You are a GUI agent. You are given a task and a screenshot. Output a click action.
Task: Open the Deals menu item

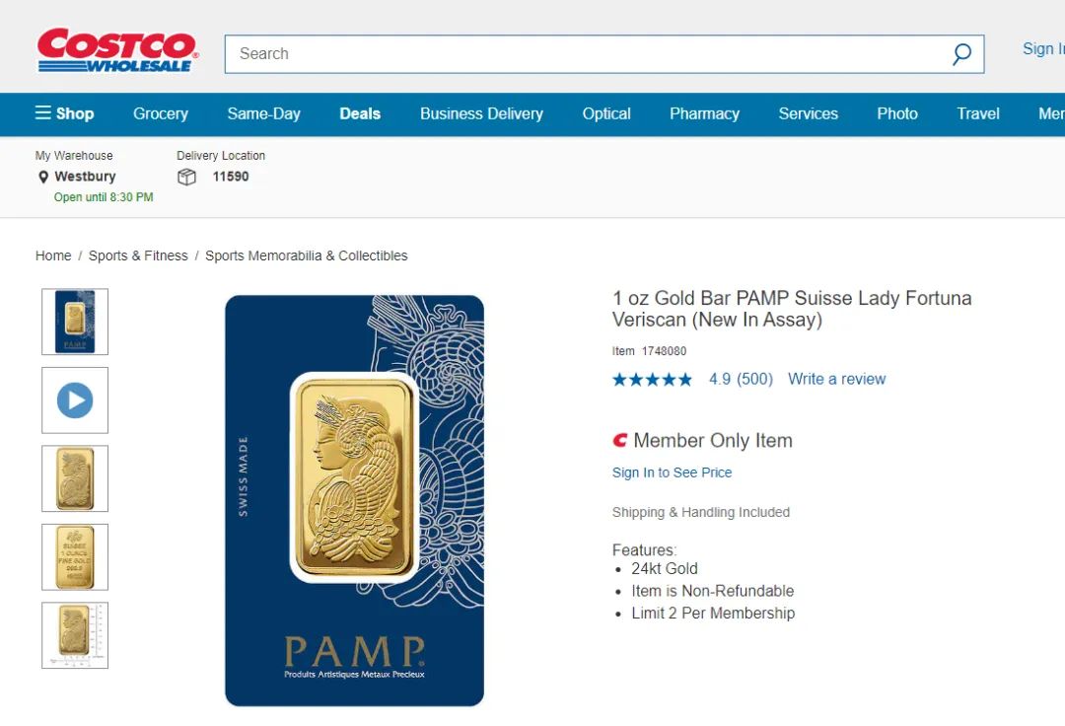(360, 113)
